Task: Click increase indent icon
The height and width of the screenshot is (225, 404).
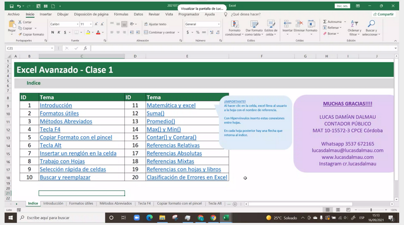Action: pos(138,32)
